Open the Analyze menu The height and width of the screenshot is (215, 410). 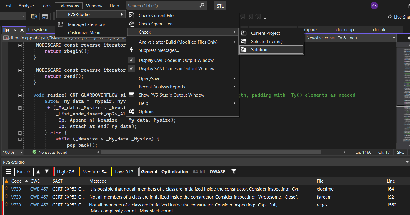click(26, 6)
